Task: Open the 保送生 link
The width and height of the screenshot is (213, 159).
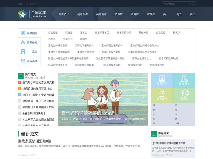Action: pyautogui.click(x=69, y=33)
